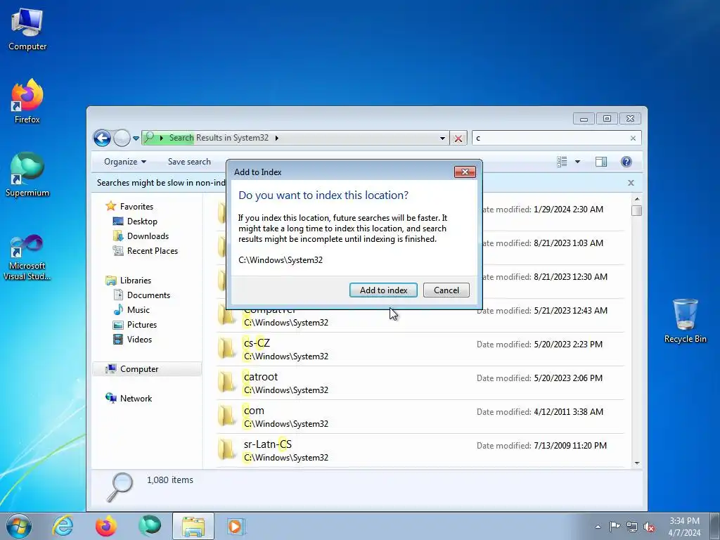Open Recent Places under Favorites
720x540 pixels.
(x=153, y=251)
